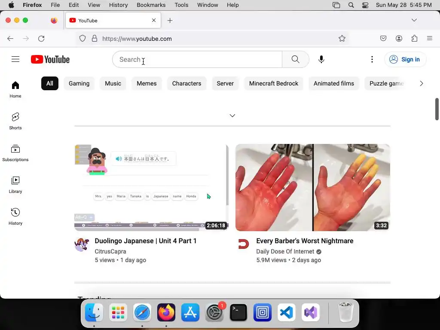Open Launchpad in the Dock
The width and height of the screenshot is (440, 330).
point(118,312)
